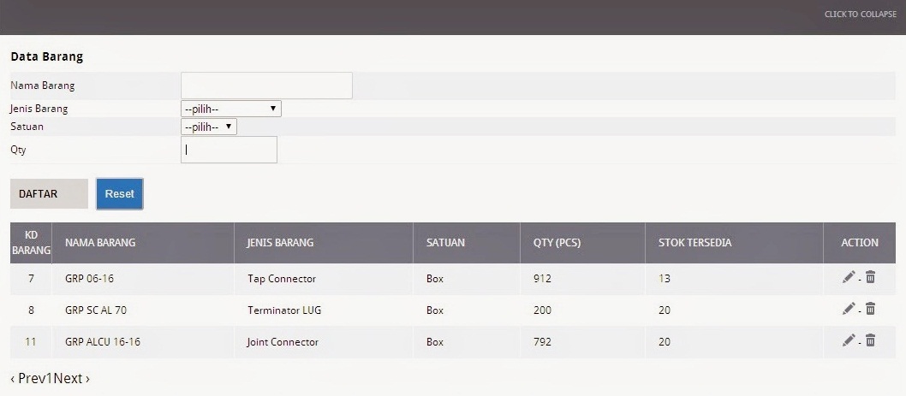Open the Satuan dropdown

click(x=209, y=127)
